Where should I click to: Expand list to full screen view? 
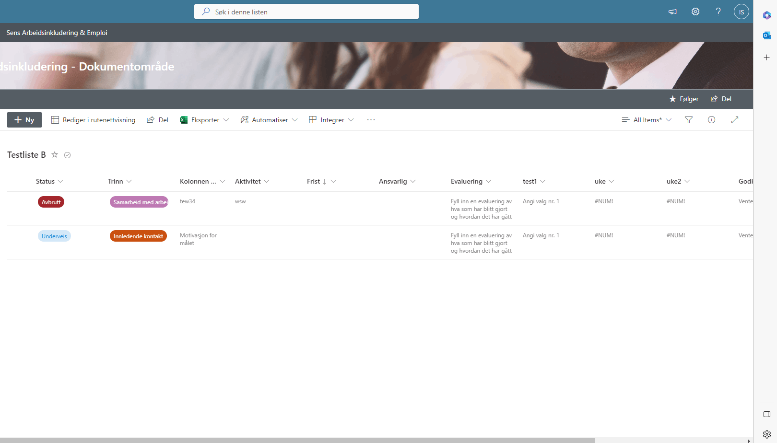click(x=734, y=120)
